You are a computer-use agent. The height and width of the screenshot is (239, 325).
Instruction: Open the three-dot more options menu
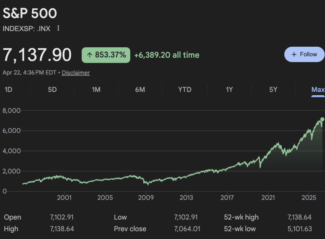[x=58, y=28]
